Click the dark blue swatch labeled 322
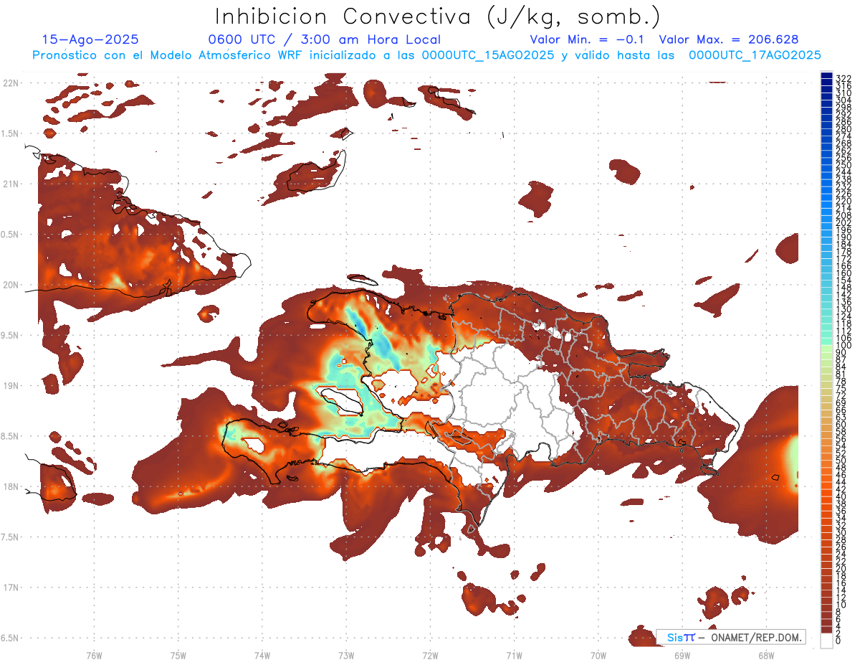 826,76
